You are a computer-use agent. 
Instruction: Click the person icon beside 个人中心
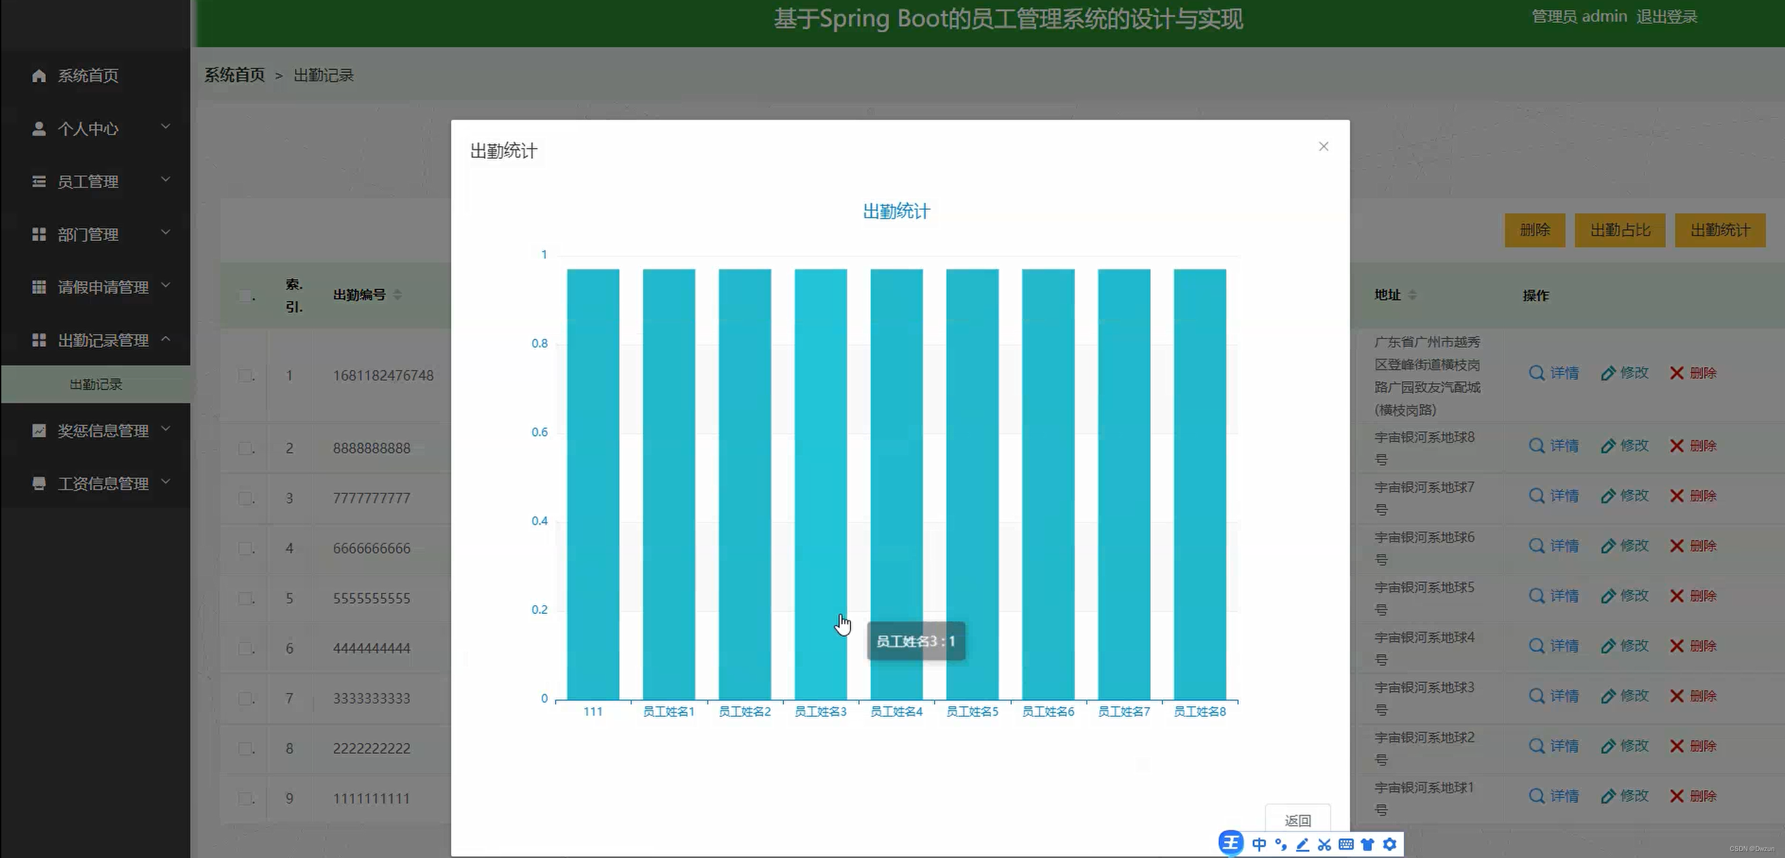[x=39, y=129]
